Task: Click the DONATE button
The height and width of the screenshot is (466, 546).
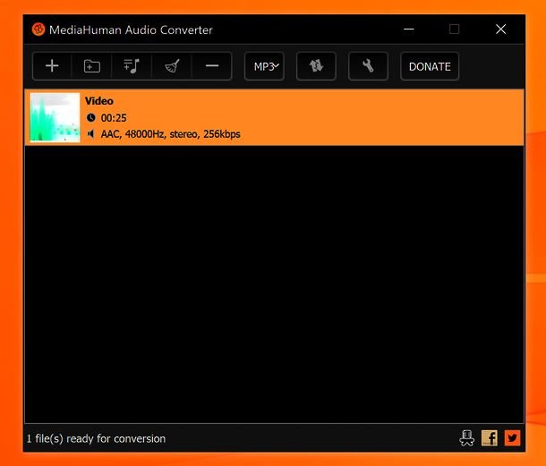Action: pos(430,66)
